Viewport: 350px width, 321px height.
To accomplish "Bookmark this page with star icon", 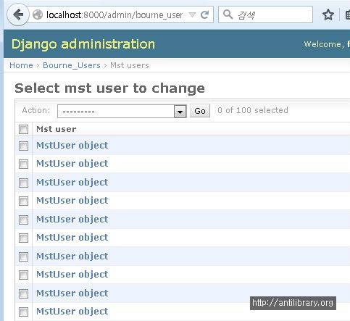I will [x=328, y=15].
